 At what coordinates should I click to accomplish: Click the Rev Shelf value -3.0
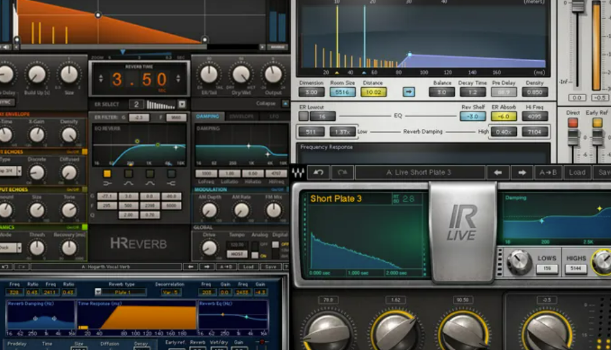[473, 116]
